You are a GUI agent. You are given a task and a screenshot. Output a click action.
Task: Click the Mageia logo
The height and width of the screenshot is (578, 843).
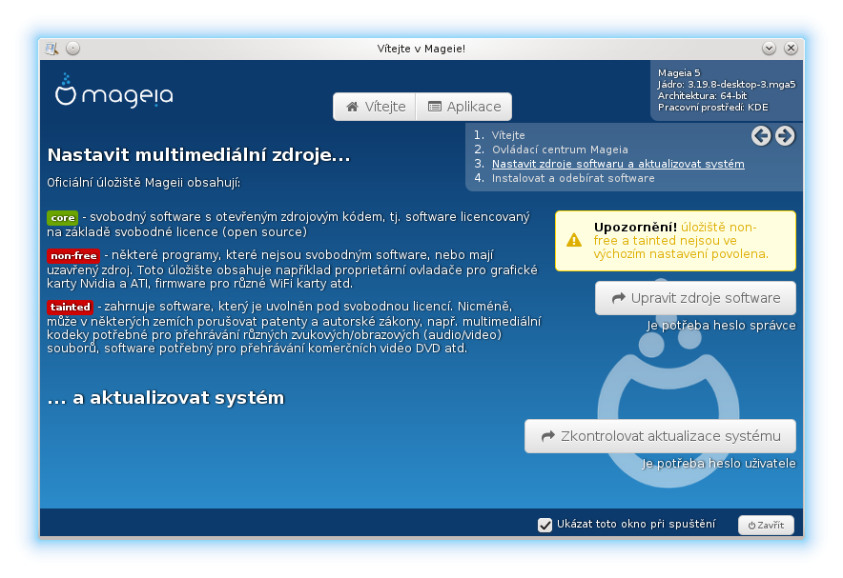[114, 90]
